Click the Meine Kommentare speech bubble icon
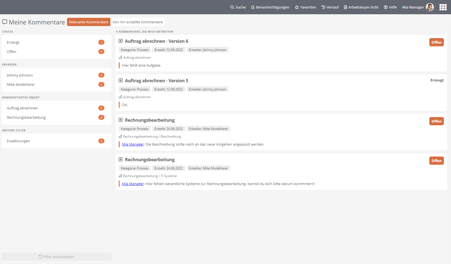The image size is (451, 264). point(5,22)
